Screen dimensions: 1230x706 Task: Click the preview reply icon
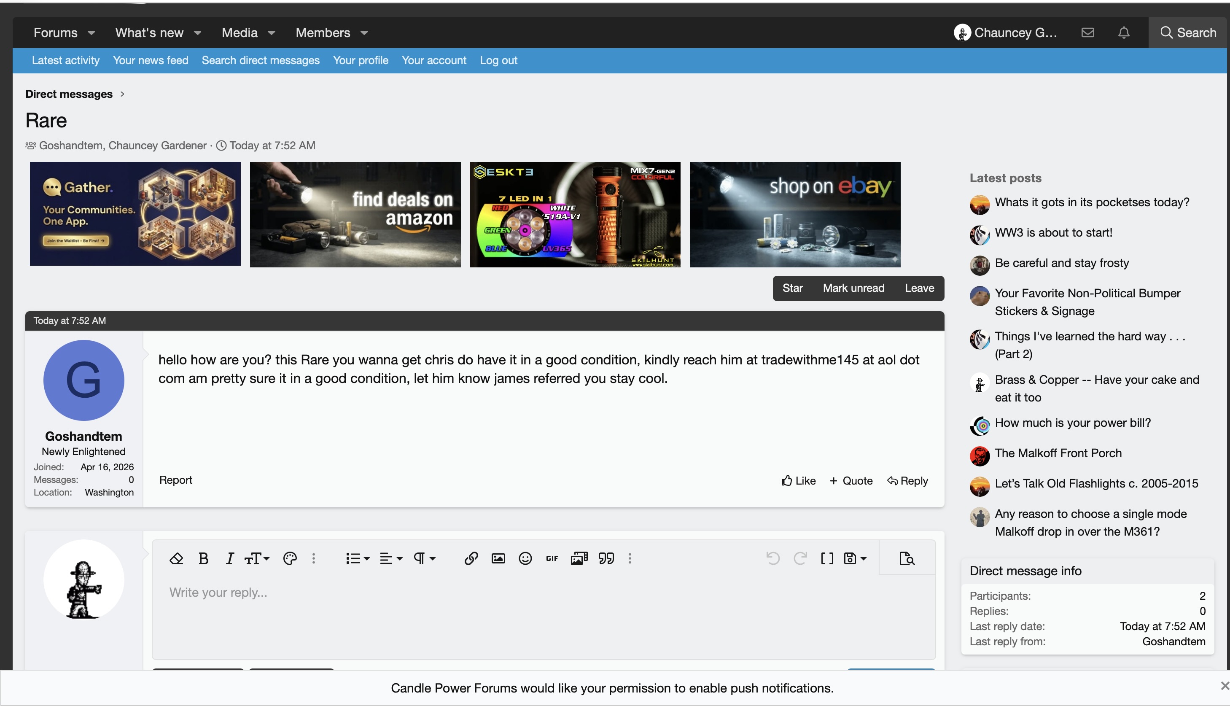(907, 558)
